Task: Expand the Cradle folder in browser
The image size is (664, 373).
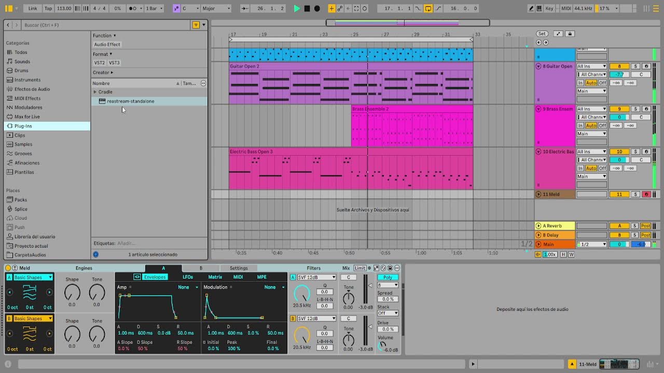Action: click(95, 92)
